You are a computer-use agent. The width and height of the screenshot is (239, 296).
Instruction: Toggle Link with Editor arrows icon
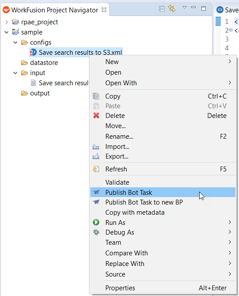pos(172,8)
